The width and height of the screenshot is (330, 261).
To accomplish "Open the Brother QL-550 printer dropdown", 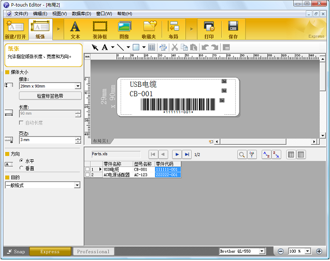I will [x=262, y=251].
